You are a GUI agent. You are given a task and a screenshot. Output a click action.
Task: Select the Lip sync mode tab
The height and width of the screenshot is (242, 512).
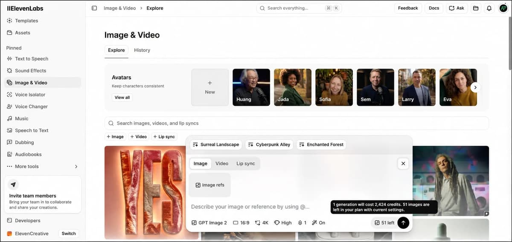(246, 164)
